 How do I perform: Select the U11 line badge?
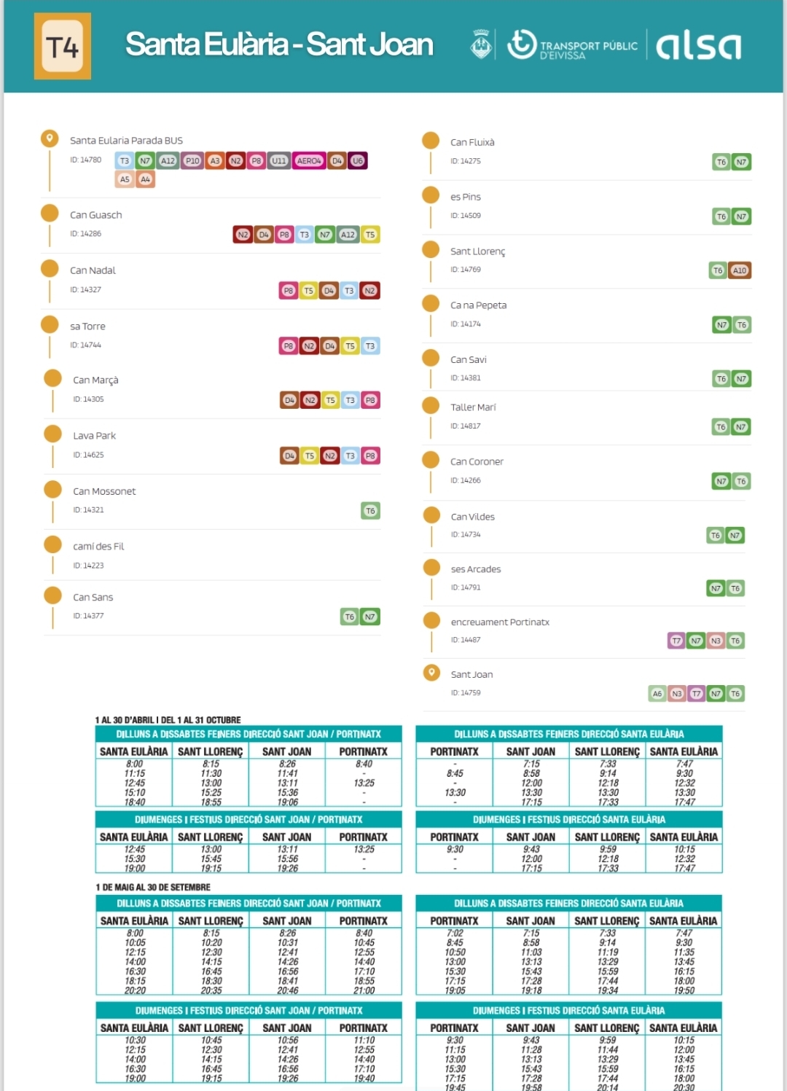(279, 160)
